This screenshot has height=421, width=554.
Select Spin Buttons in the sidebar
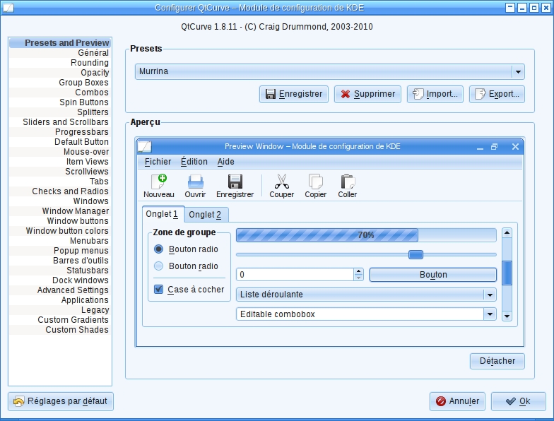click(x=59, y=102)
